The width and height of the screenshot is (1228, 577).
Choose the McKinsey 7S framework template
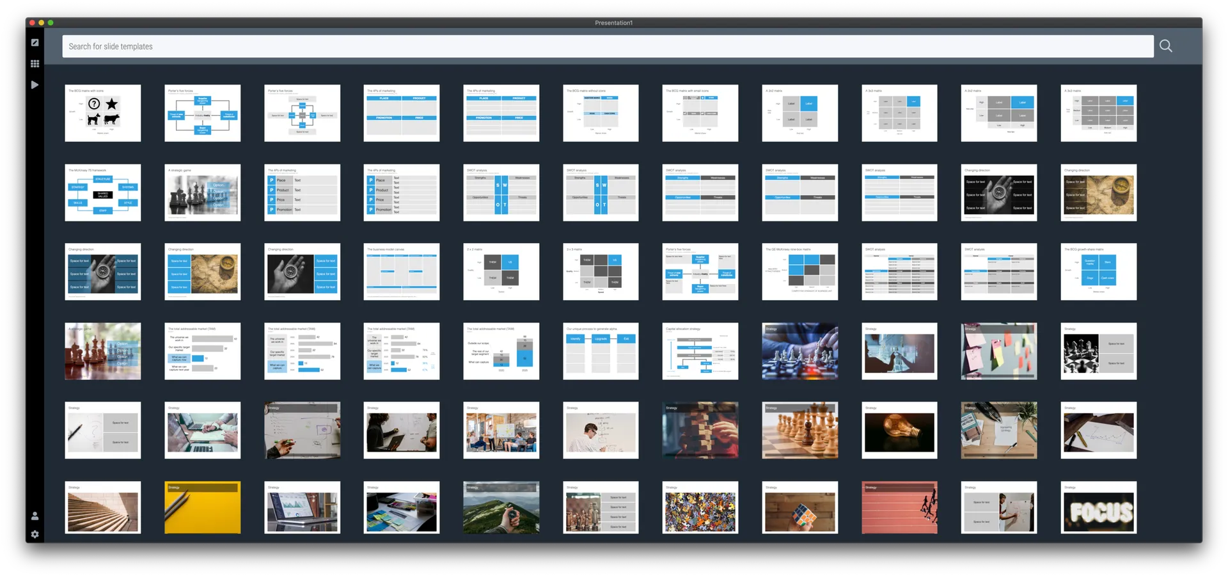[103, 193]
